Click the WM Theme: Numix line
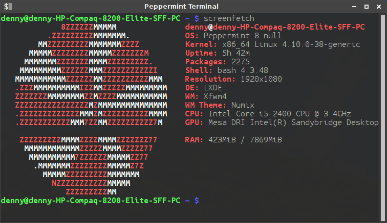 coord(220,105)
